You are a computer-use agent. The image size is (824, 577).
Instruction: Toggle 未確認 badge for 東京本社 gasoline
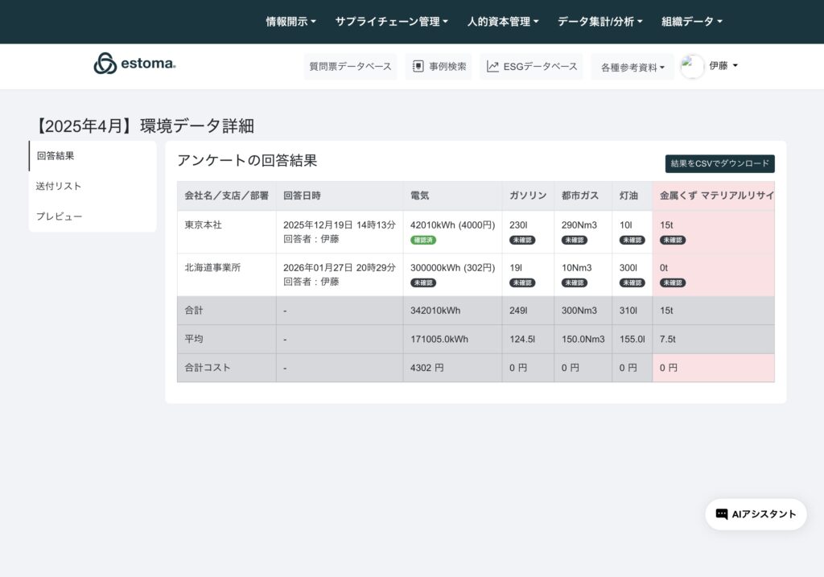pyautogui.click(x=522, y=240)
